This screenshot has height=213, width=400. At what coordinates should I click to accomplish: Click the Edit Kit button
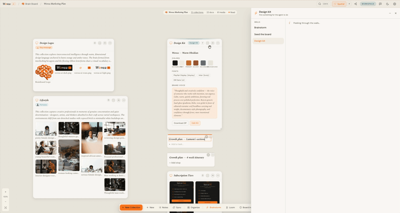(x=195, y=123)
